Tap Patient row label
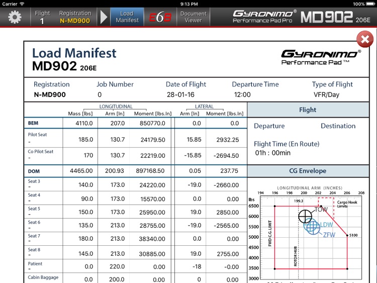The image size is (377, 283). 35,264
